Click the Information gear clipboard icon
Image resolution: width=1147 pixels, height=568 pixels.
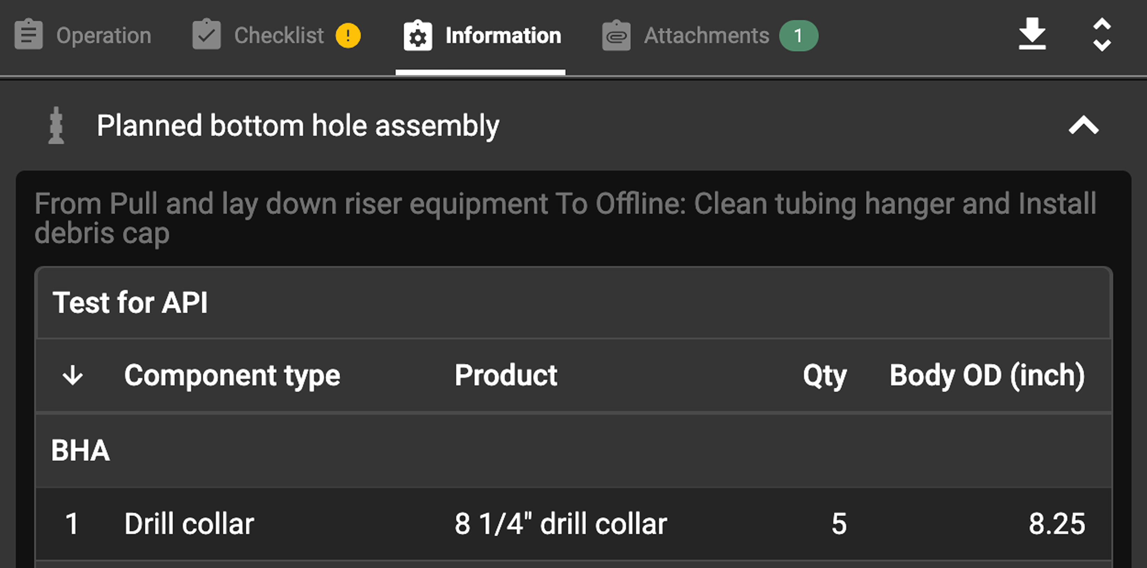(x=418, y=36)
